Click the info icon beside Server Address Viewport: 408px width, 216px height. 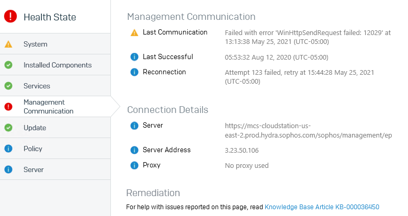click(x=134, y=150)
